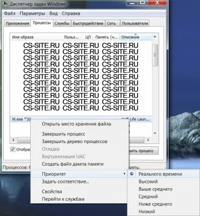Click the horizontal scrollbar left arrow
Viewport: 200px width, 216px height.
click(13, 140)
